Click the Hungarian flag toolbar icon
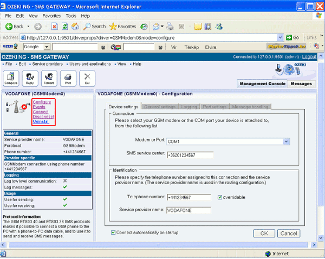This screenshot has width=325, height=259. tap(116, 47)
